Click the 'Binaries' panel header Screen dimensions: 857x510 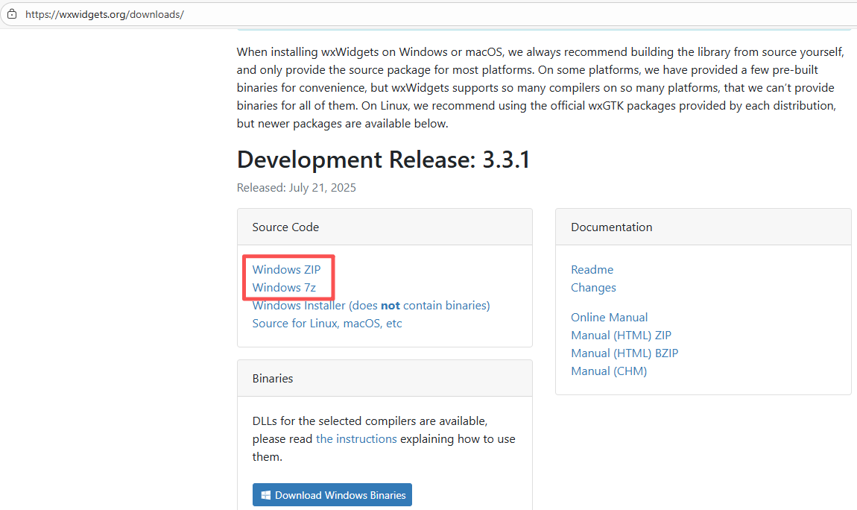pos(385,378)
